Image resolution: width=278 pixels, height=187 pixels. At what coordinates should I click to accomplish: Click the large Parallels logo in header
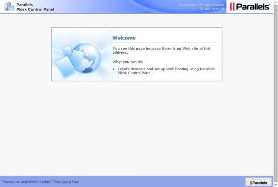click(250, 7)
